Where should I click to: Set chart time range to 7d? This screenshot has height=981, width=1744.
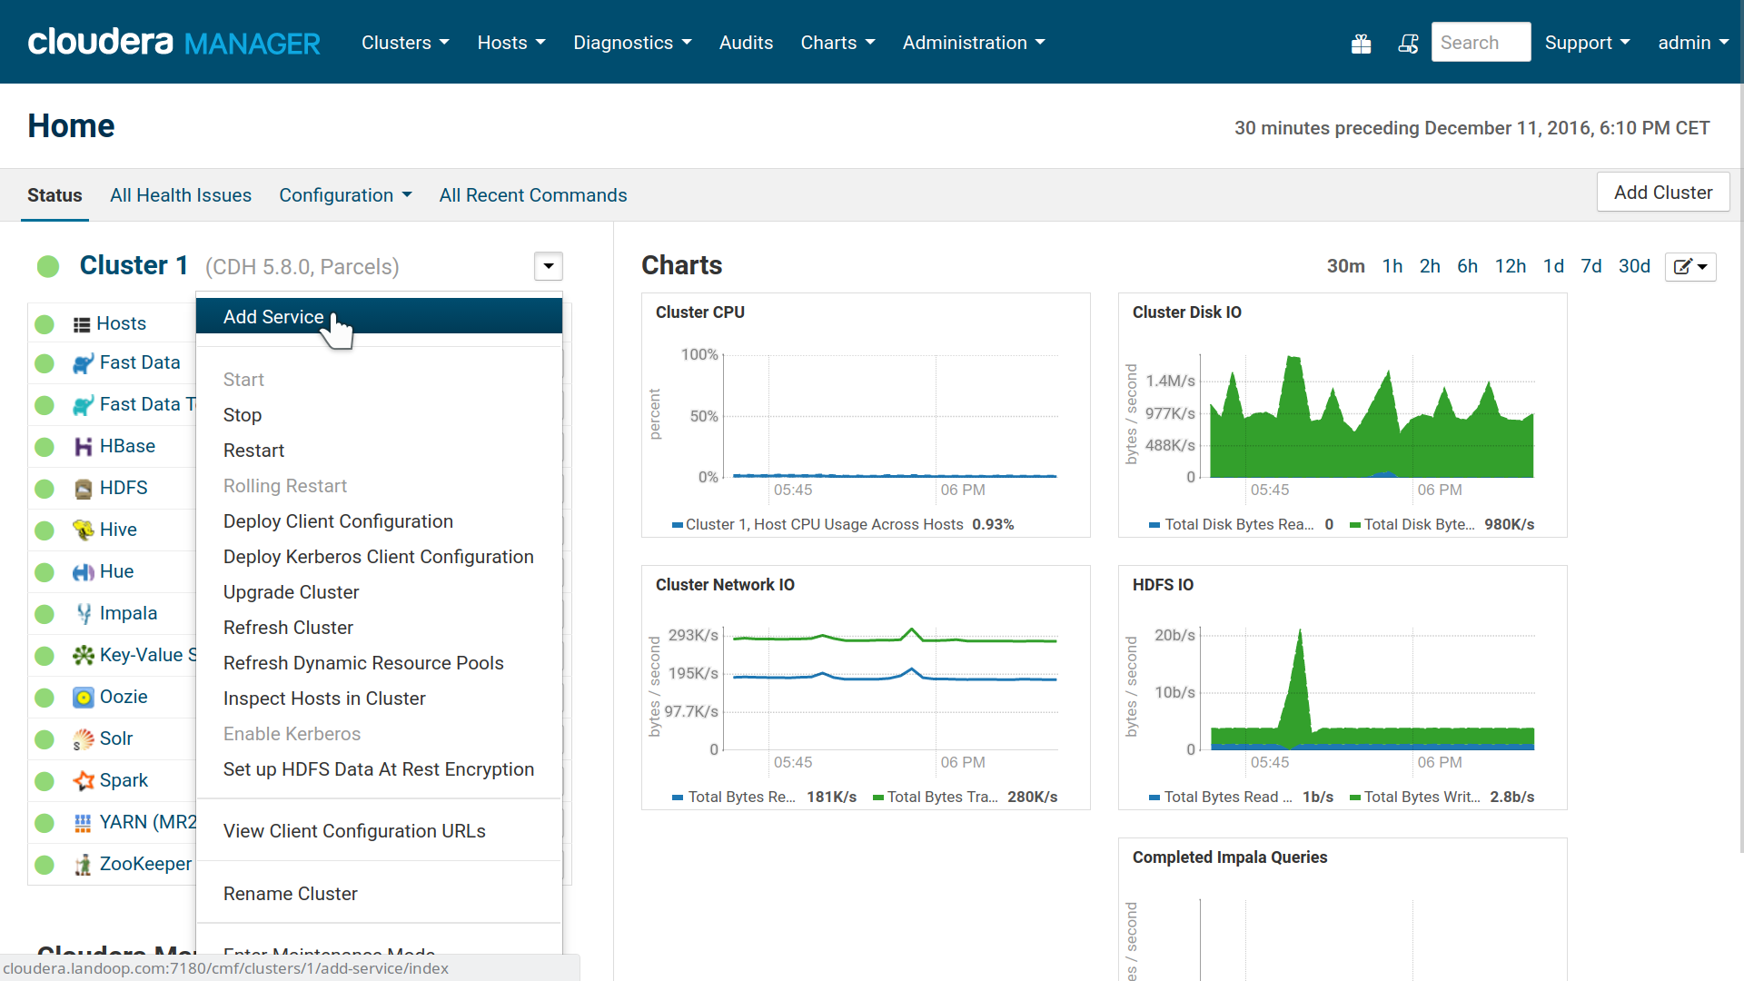point(1591,266)
